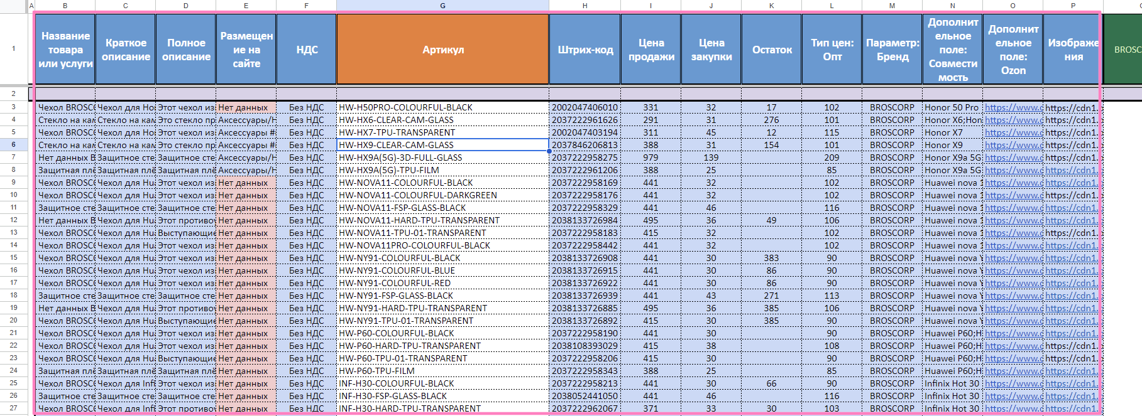Click the НДС header cell
Viewport: 1142px width, 416px height.
(306, 50)
